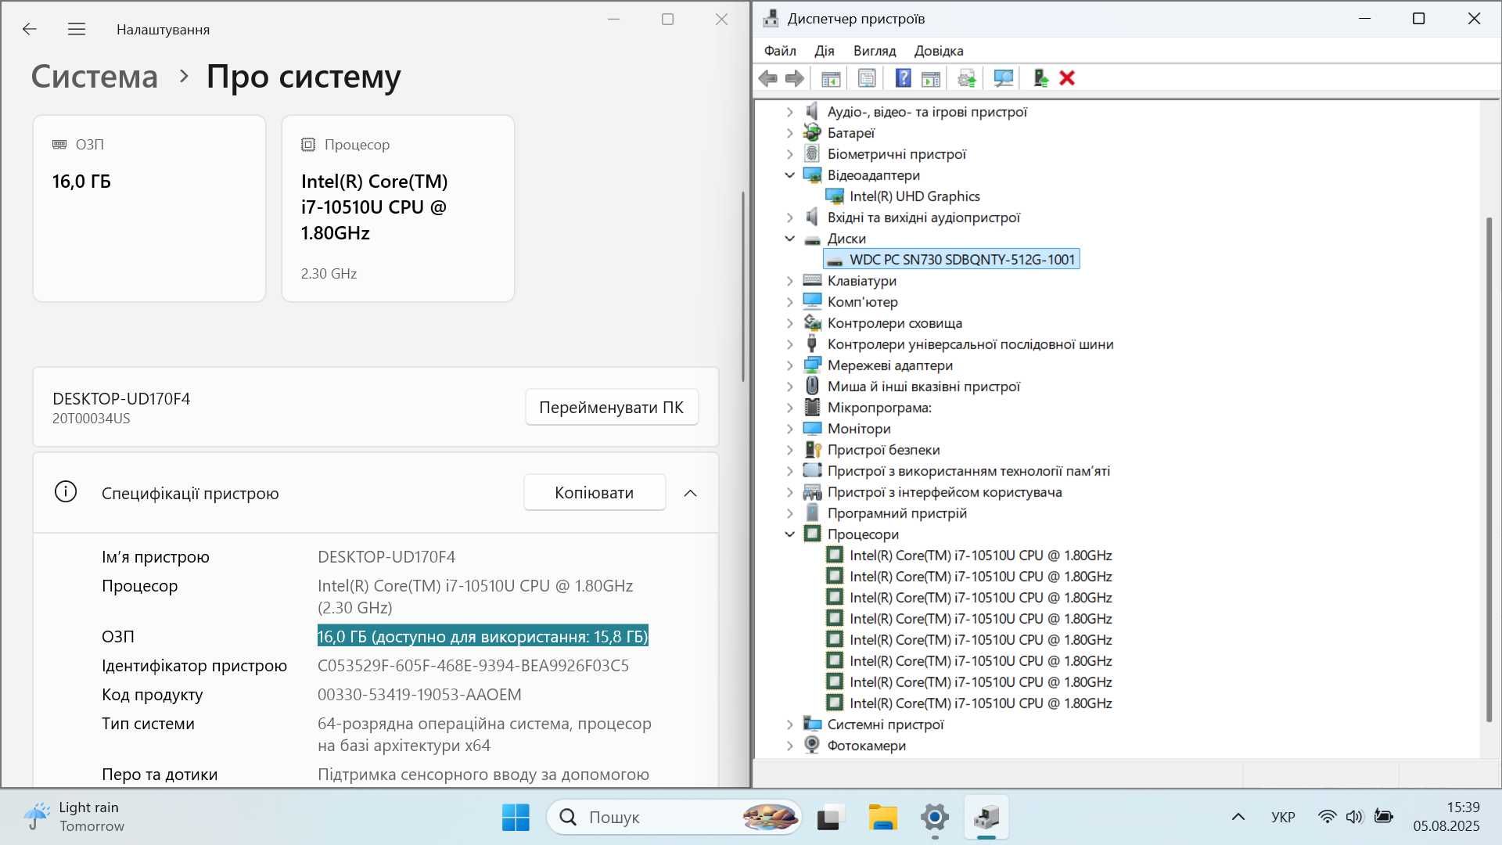Click the action pane toggle toolbar icon
Viewport: 1502px width, 845px height.
931,78
